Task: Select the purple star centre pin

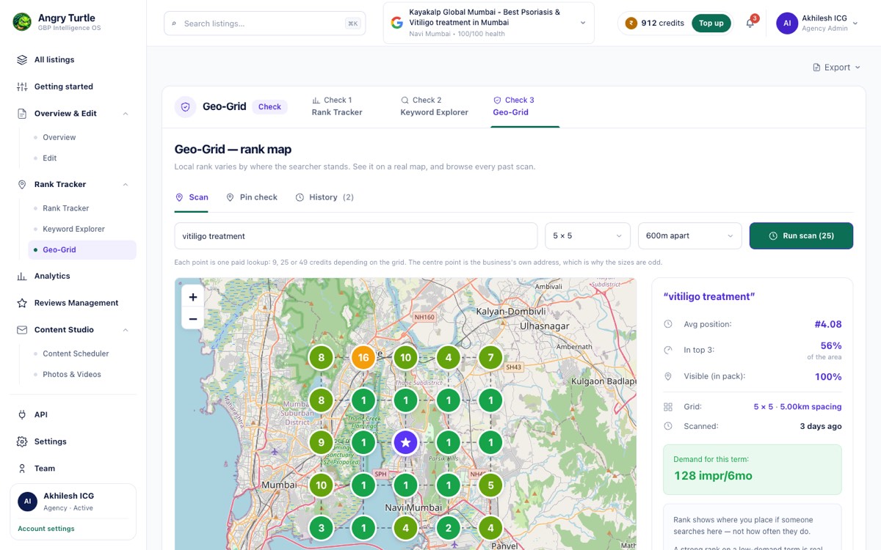Action: (x=405, y=443)
